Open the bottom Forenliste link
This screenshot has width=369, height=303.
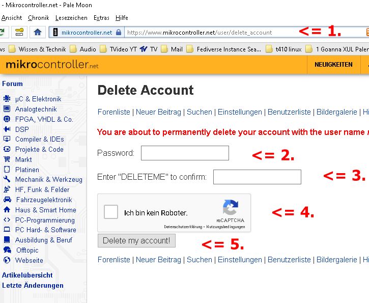coord(113,259)
